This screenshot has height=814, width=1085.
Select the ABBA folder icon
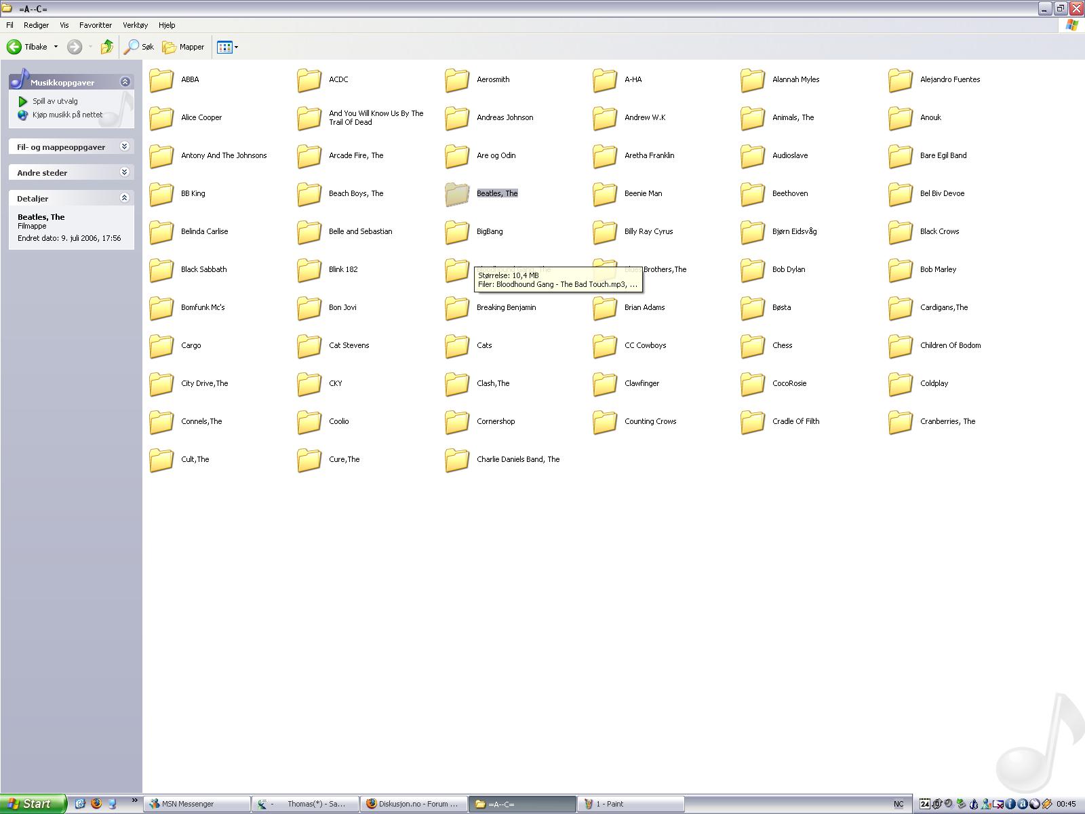(x=161, y=79)
